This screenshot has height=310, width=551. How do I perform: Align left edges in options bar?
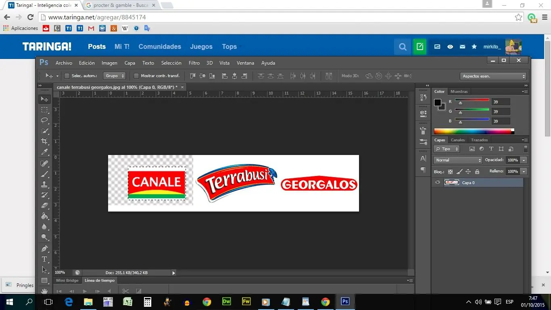click(x=225, y=76)
